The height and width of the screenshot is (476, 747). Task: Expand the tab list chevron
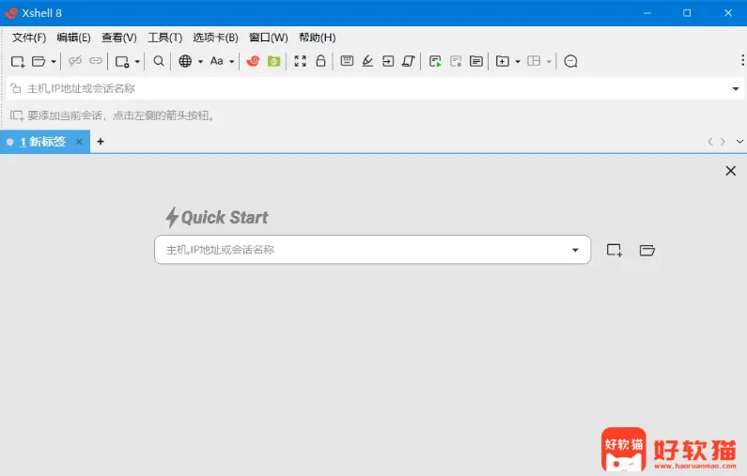tap(739, 142)
